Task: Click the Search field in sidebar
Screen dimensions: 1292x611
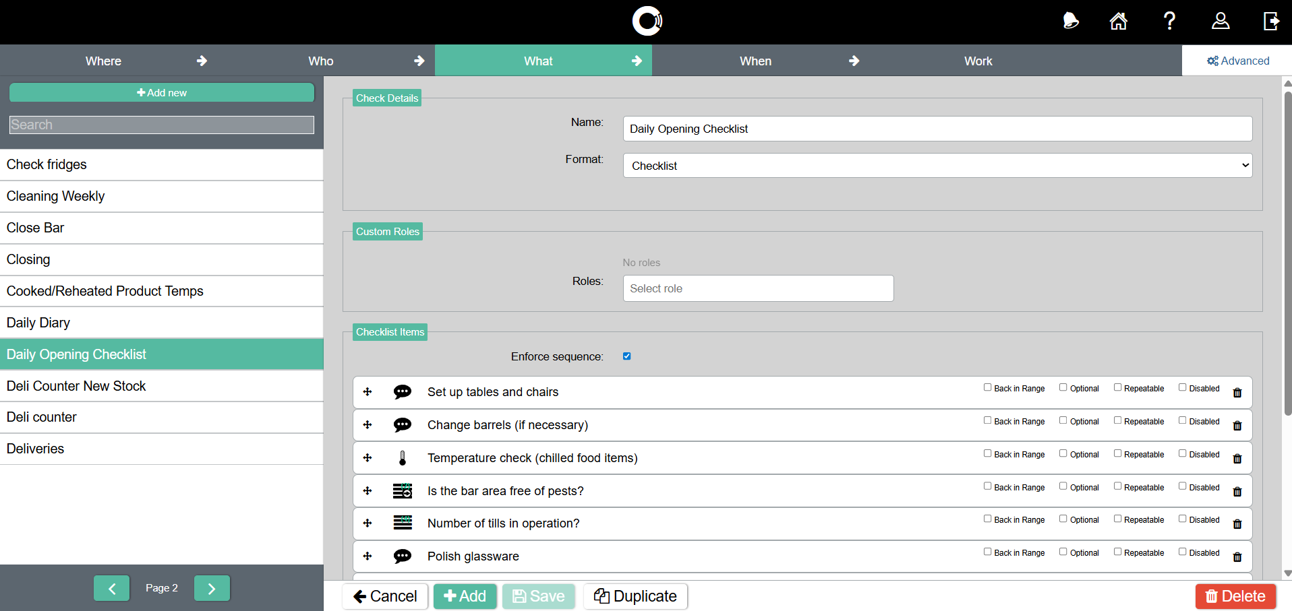Action: pyautogui.click(x=162, y=125)
